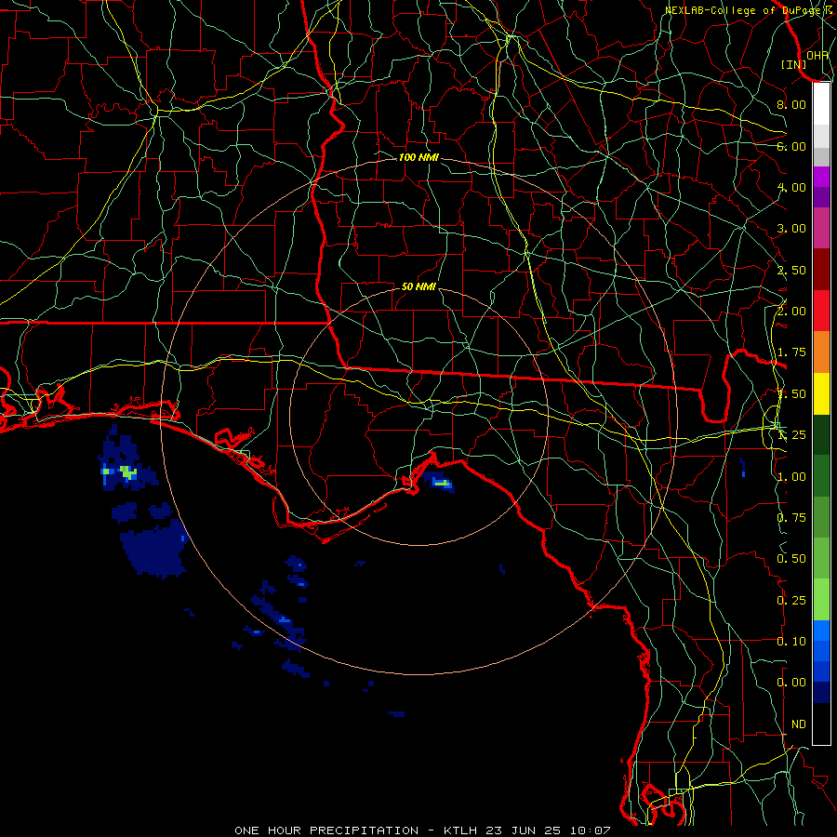Click the large navy precipitation blob offshore
This screenshot has height=837, width=837.
click(x=154, y=548)
